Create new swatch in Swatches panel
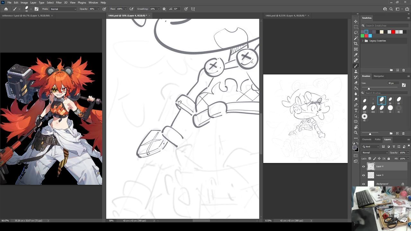Image resolution: width=411 pixels, height=231 pixels. (398, 70)
